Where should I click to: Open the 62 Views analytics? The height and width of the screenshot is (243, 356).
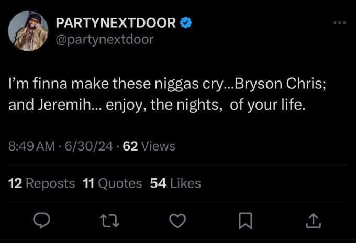tap(149, 146)
